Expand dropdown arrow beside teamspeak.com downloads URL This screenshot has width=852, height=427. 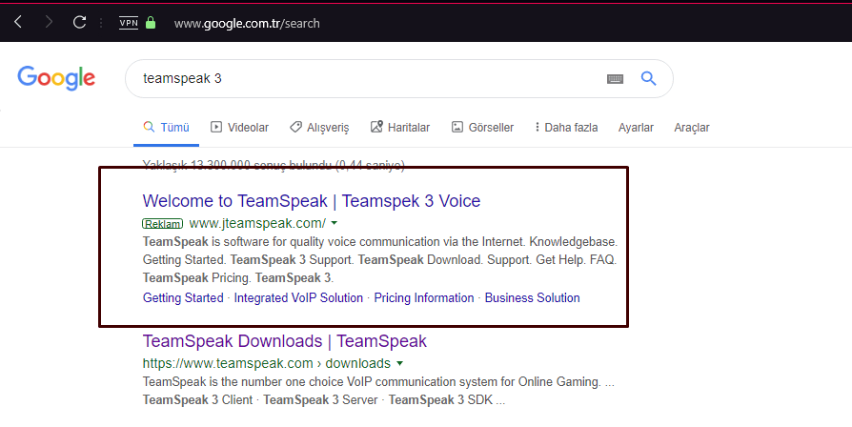[x=400, y=363]
